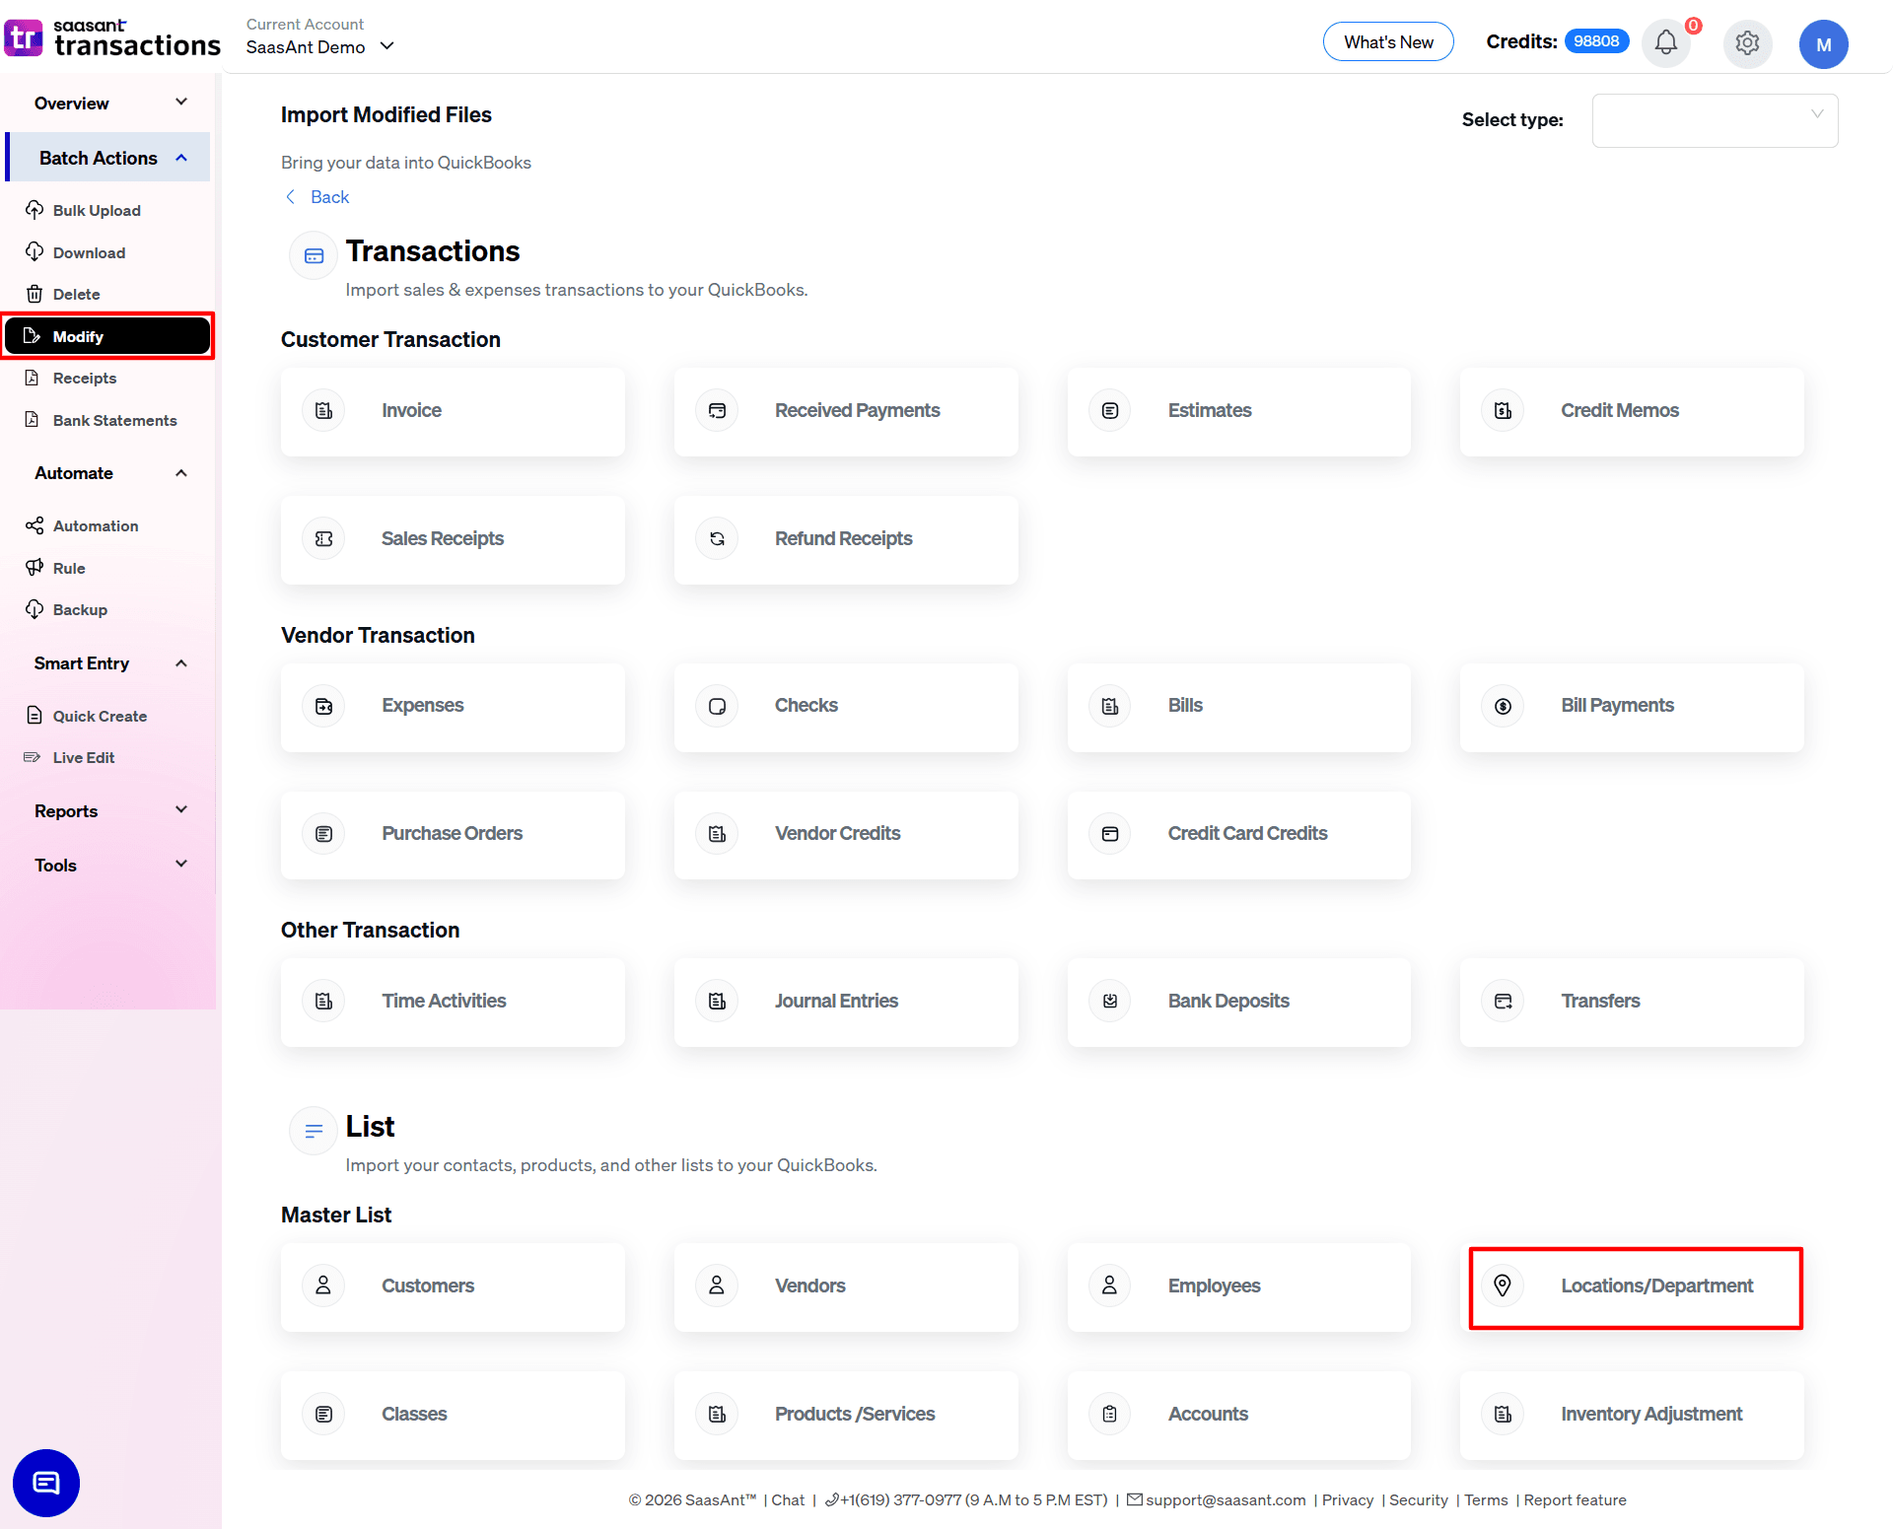Click the Back link
Viewport: 1893px width, 1530px height.
pos(316,197)
